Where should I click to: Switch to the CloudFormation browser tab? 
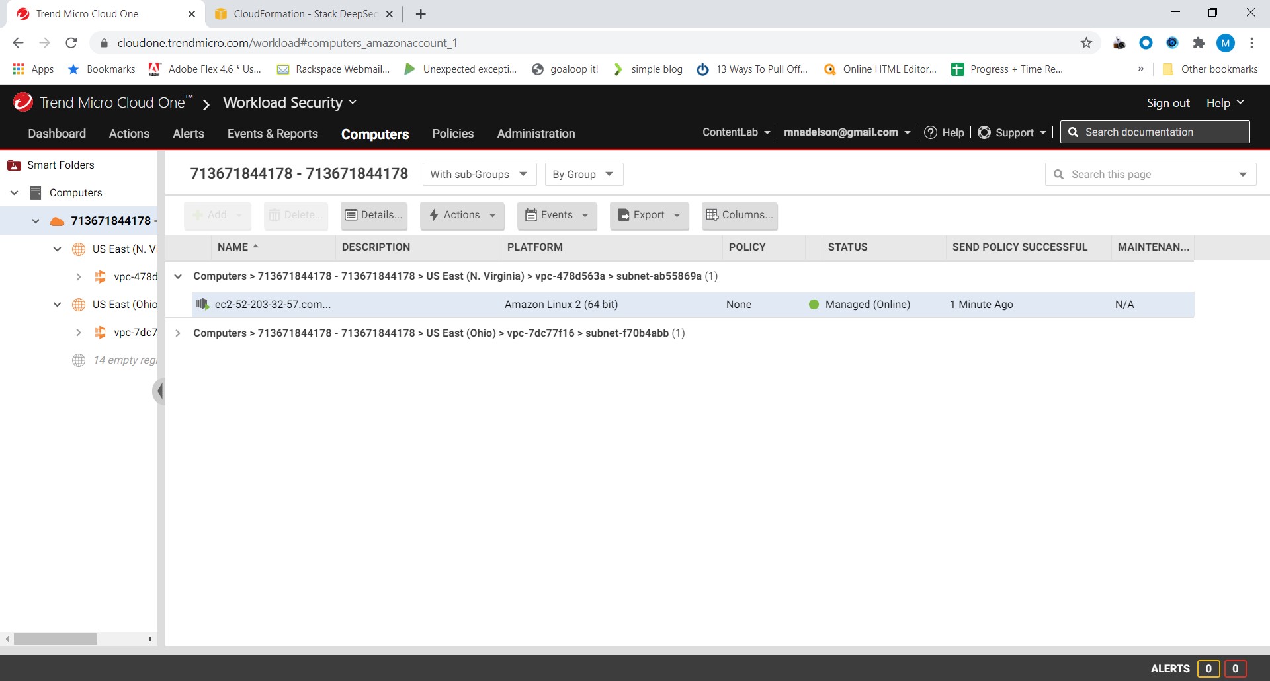tap(304, 14)
